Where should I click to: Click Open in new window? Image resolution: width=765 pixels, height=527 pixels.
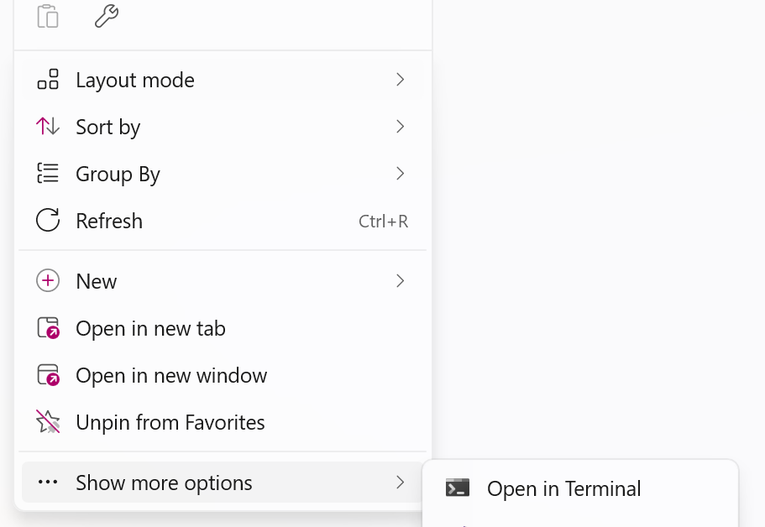point(171,375)
